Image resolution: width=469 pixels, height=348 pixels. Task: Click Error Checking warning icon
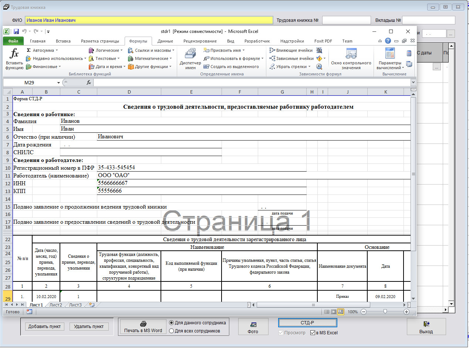click(320, 58)
